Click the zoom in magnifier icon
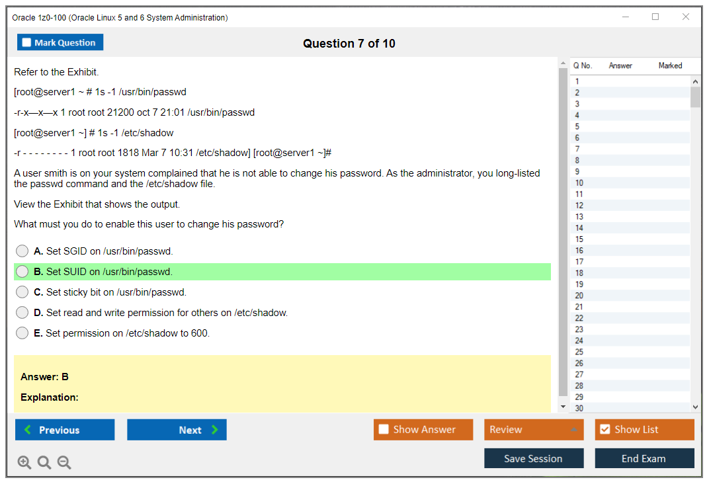Image resolution: width=711 pixels, height=486 pixels. click(x=24, y=463)
